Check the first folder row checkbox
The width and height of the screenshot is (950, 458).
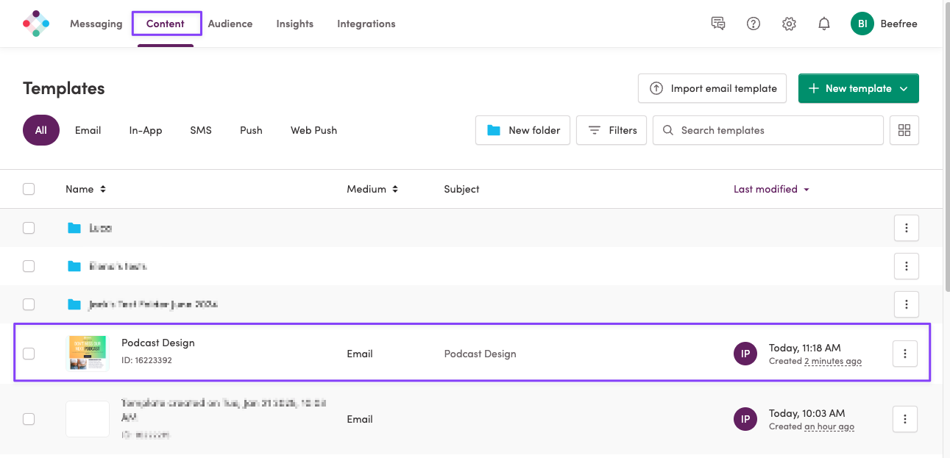(29, 228)
